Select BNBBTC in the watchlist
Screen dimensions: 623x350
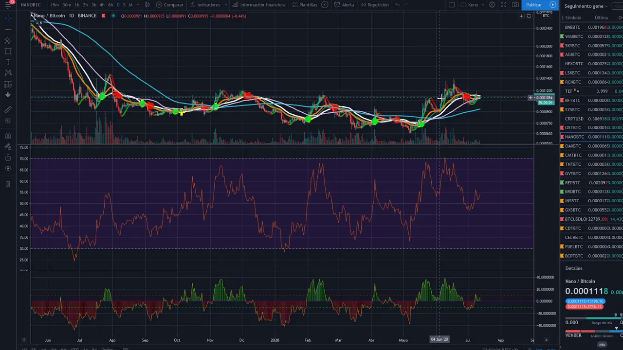coord(591,27)
